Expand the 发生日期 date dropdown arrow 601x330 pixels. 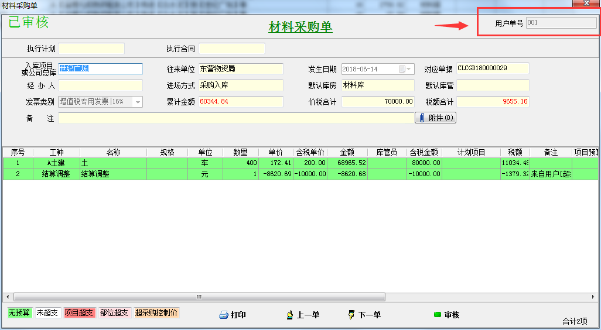409,69
